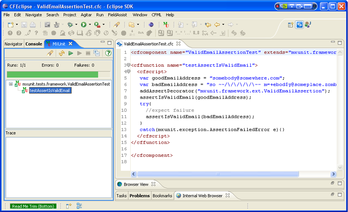Click the Open folder toolbar icon

[132, 25]
